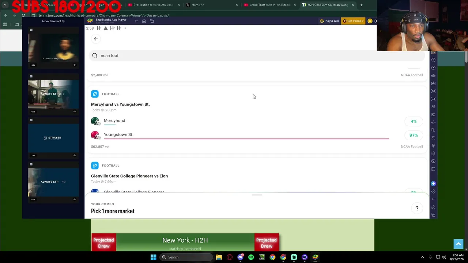Click the Youngstown St. helmet icon
This screenshot has height=263, width=468.
95,135
